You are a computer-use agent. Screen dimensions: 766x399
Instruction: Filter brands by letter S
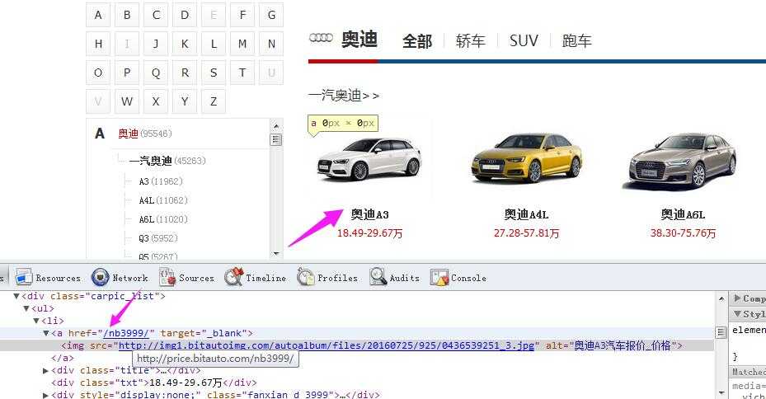pos(214,73)
